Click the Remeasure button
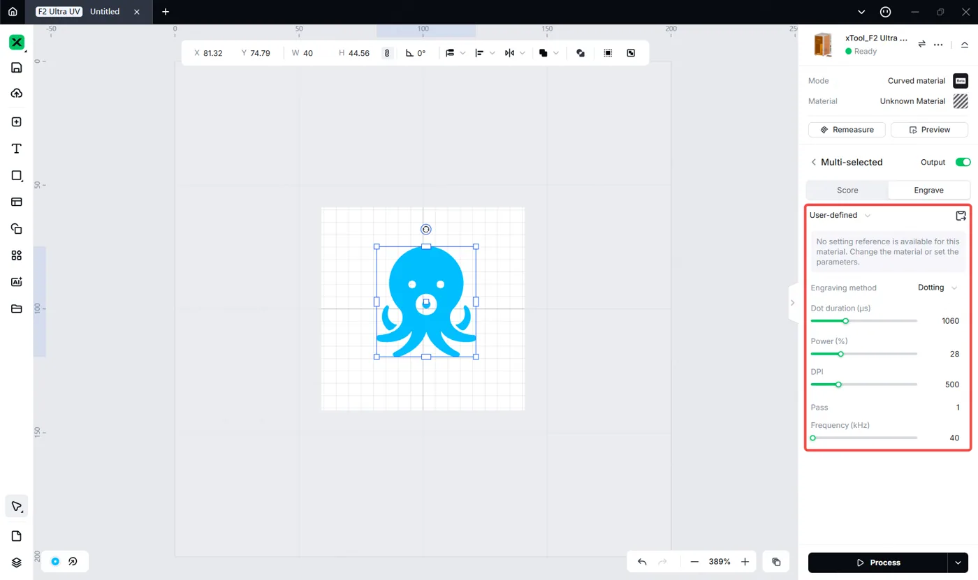 847,130
